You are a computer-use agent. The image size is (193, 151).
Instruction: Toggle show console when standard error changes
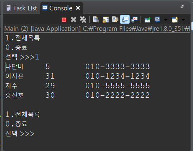134,20
